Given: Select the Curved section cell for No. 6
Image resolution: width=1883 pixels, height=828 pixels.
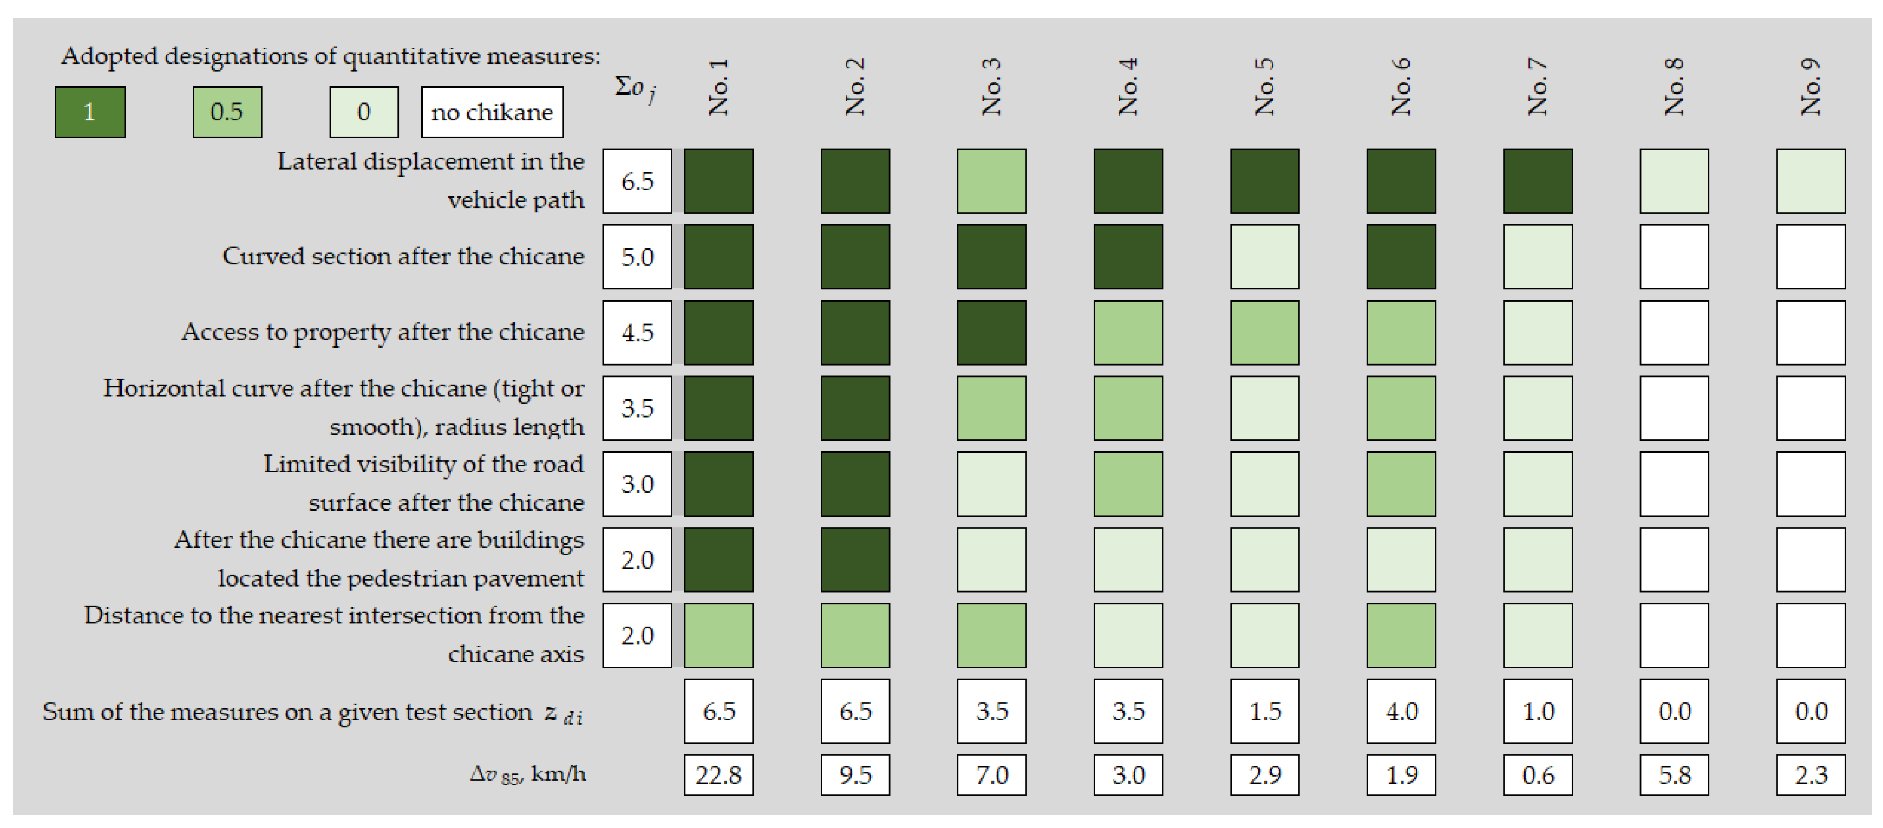Looking at the screenshot, I should point(1401,257).
